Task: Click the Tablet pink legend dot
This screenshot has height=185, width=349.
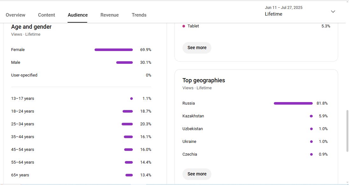Action: pyautogui.click(x=184, y=26)
